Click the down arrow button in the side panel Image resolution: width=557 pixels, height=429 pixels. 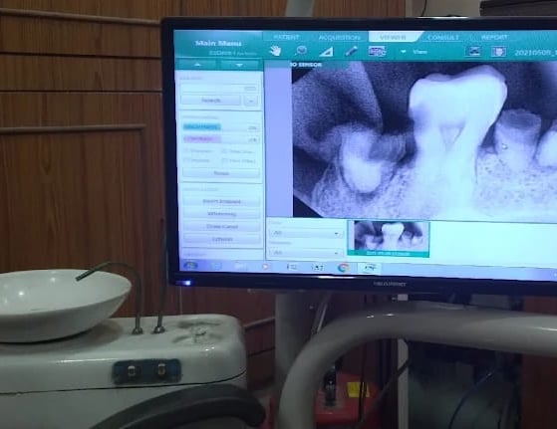click(x=239, y=65)
